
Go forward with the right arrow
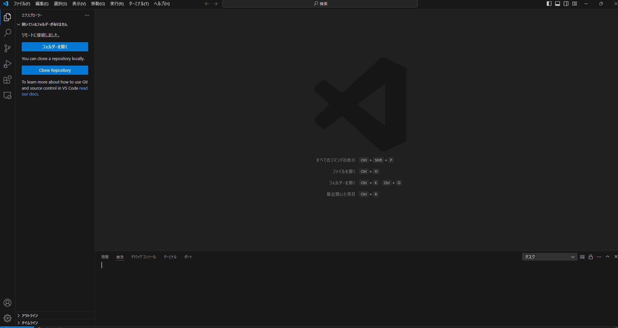[x=215, y=4]
